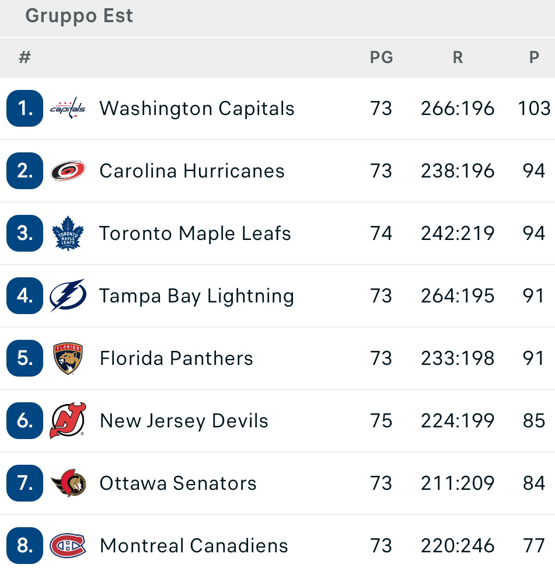The image size is (555, 571).
Task: Select the Gruppo Est section header
Action: 79,16
